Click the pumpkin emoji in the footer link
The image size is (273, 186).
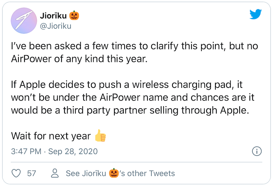114,173
